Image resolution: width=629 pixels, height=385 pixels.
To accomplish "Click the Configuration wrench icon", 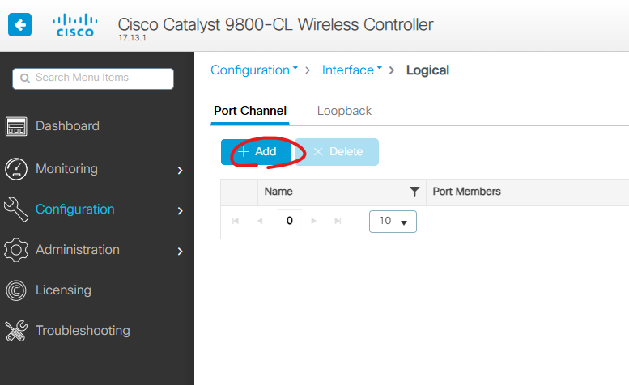I will pyautogui.click(x=16, y=209).
